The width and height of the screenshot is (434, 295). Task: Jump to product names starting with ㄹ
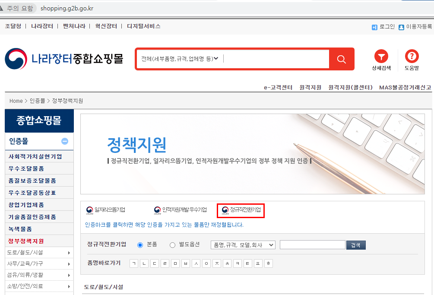tap(165, 263)
